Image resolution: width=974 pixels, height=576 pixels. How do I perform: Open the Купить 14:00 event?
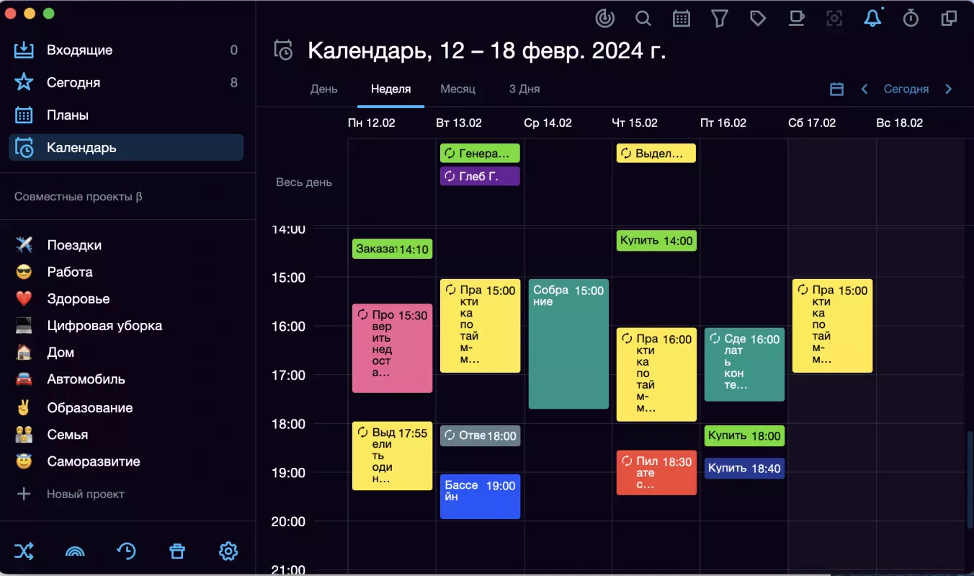[656, 241]
